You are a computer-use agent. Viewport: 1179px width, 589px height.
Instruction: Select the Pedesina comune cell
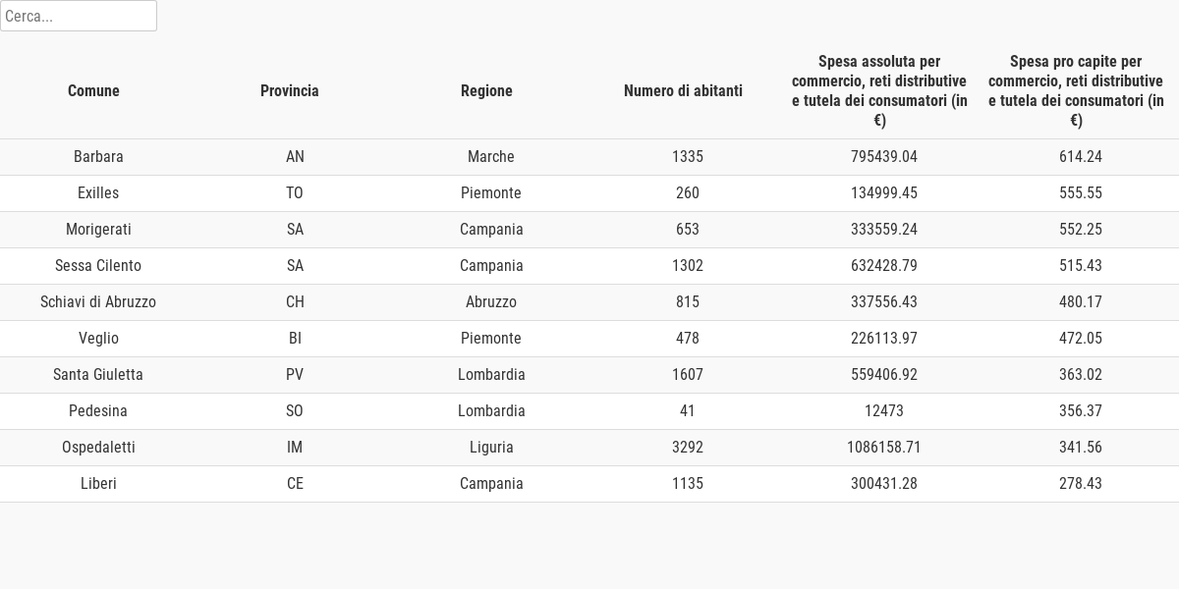98,411
